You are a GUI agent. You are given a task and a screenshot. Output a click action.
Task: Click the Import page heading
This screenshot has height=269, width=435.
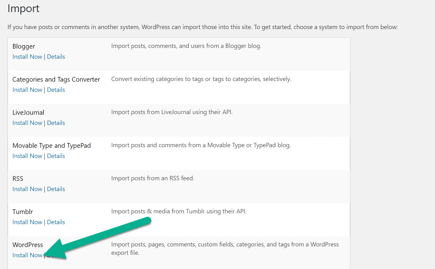[x=23, y=9]
